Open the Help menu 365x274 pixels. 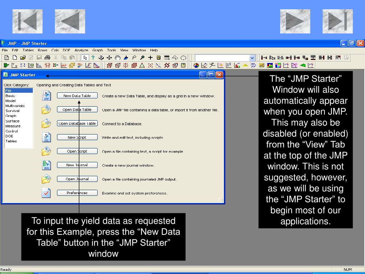pyautogui.click(x=154, y=50)
